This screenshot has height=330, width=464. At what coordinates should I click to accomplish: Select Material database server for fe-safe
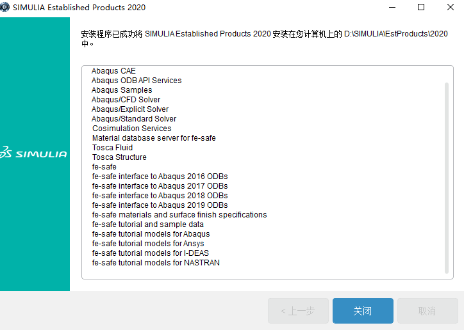pyautogui.click(x=154, y=138)
